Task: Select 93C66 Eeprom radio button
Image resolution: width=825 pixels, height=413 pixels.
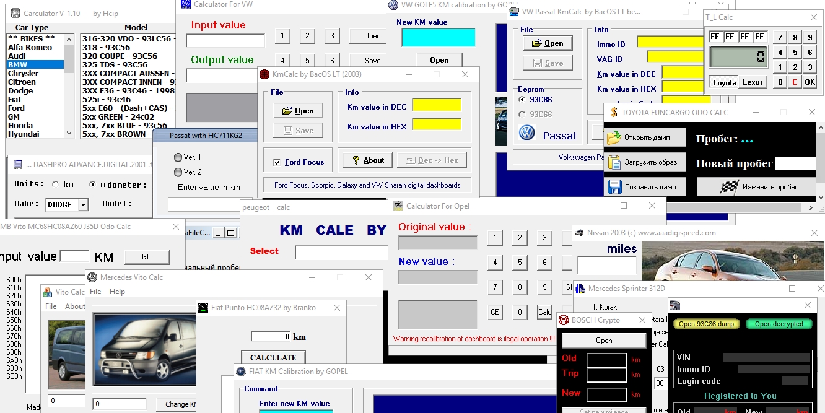Action: point(522,114)
